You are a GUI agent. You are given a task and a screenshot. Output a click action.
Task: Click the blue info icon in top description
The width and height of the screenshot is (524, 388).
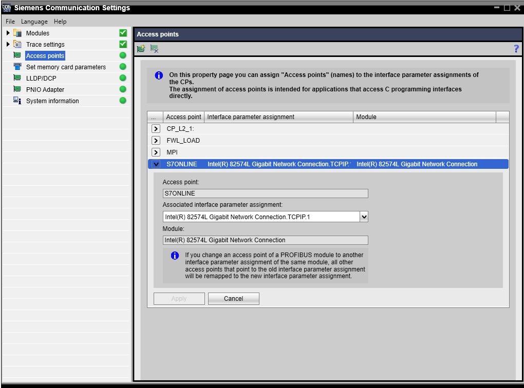pos(159,75)
